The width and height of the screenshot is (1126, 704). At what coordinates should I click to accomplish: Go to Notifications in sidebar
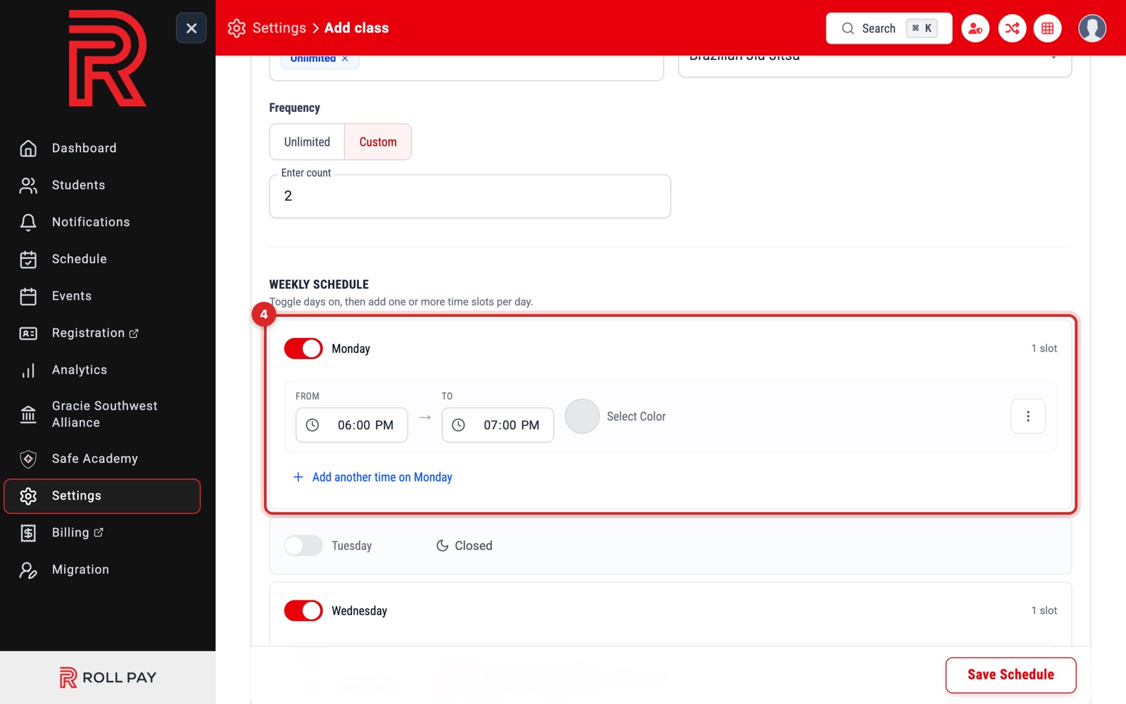coord(91,222)
